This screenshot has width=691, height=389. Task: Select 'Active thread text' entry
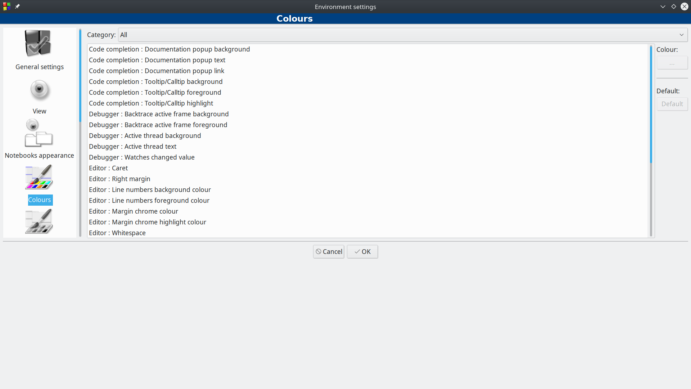coord(367,147)
